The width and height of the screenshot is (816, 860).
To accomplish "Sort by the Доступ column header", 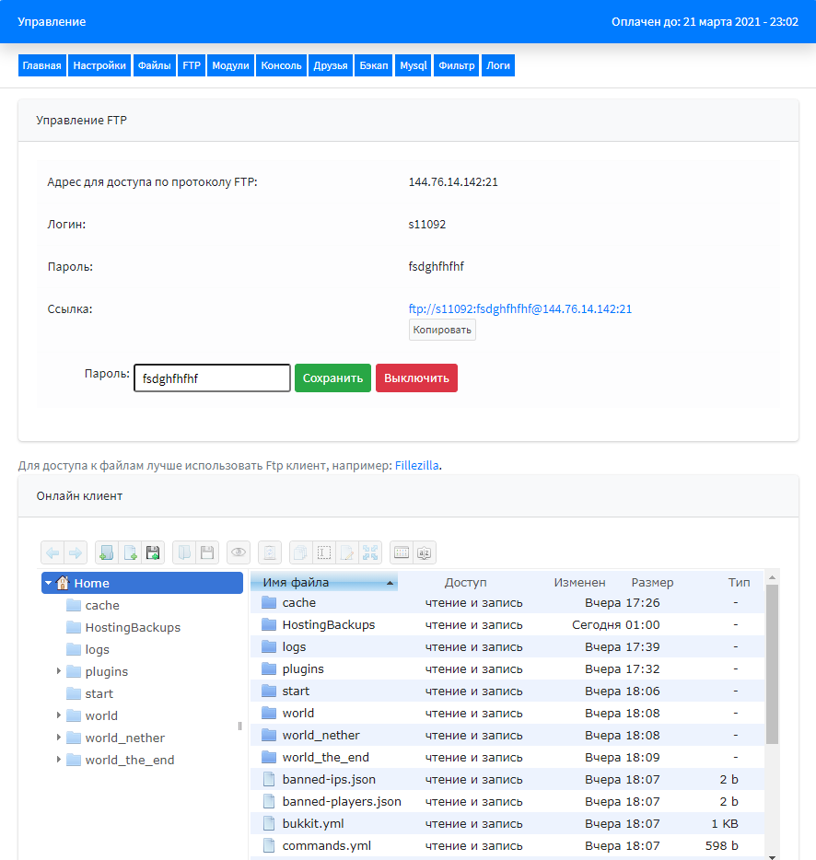I will [465, 583].
